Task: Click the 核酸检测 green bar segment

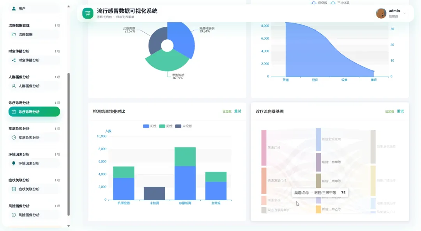Action: (185, 156)
